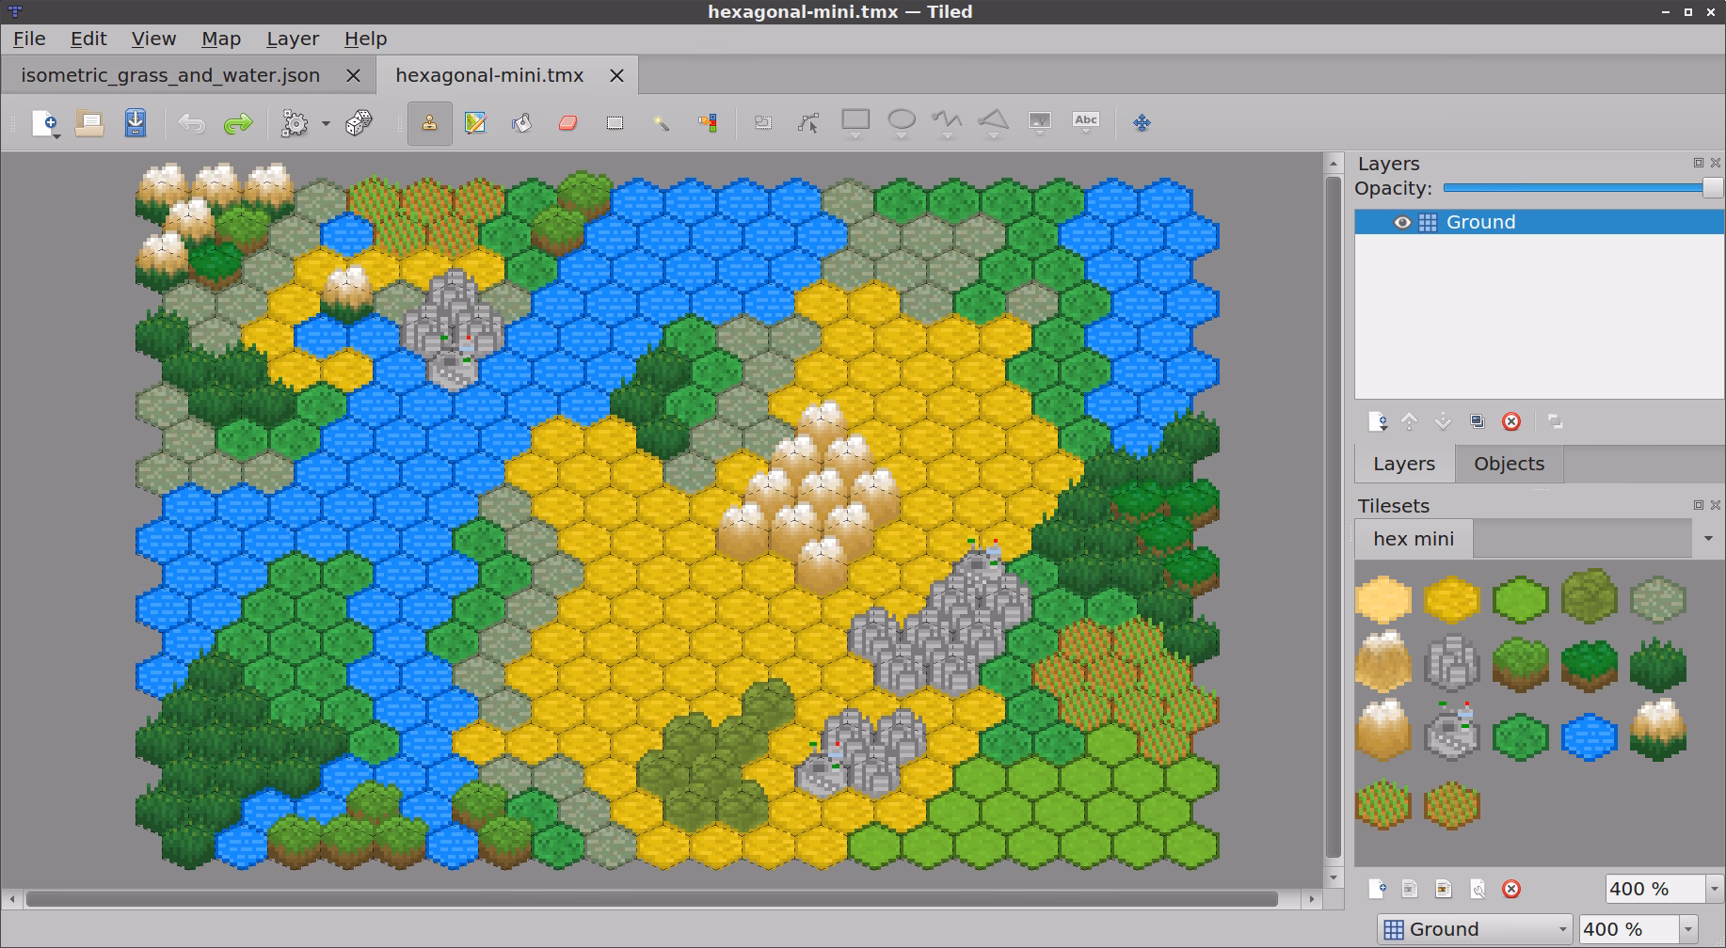Viewport: 1726px width, 948px height.
Task: Open the Edit menu
Action: 88,39
